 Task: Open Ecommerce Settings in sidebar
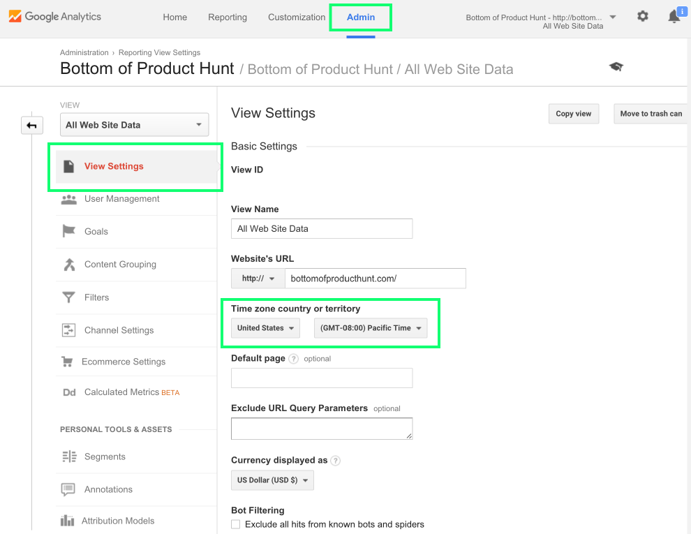[x=137, y=362]
